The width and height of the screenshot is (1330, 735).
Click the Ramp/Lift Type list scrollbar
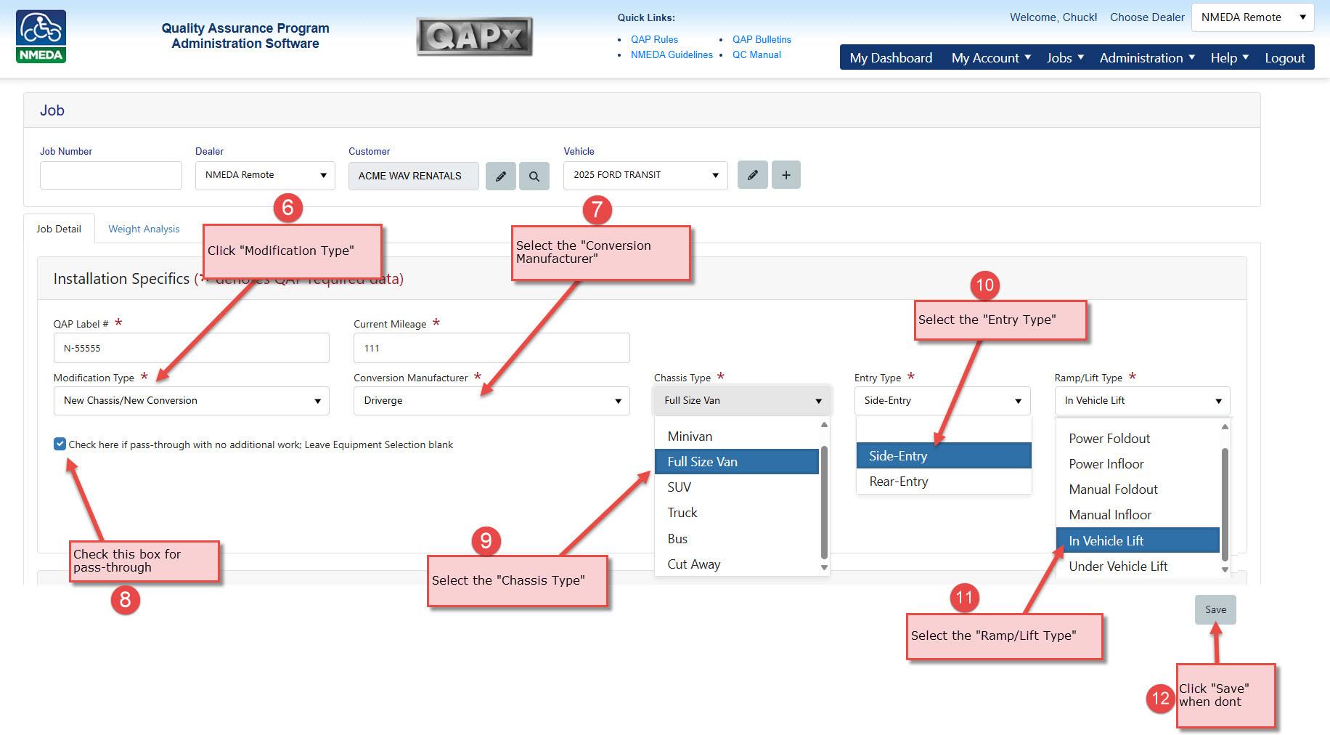[1225, 503]
